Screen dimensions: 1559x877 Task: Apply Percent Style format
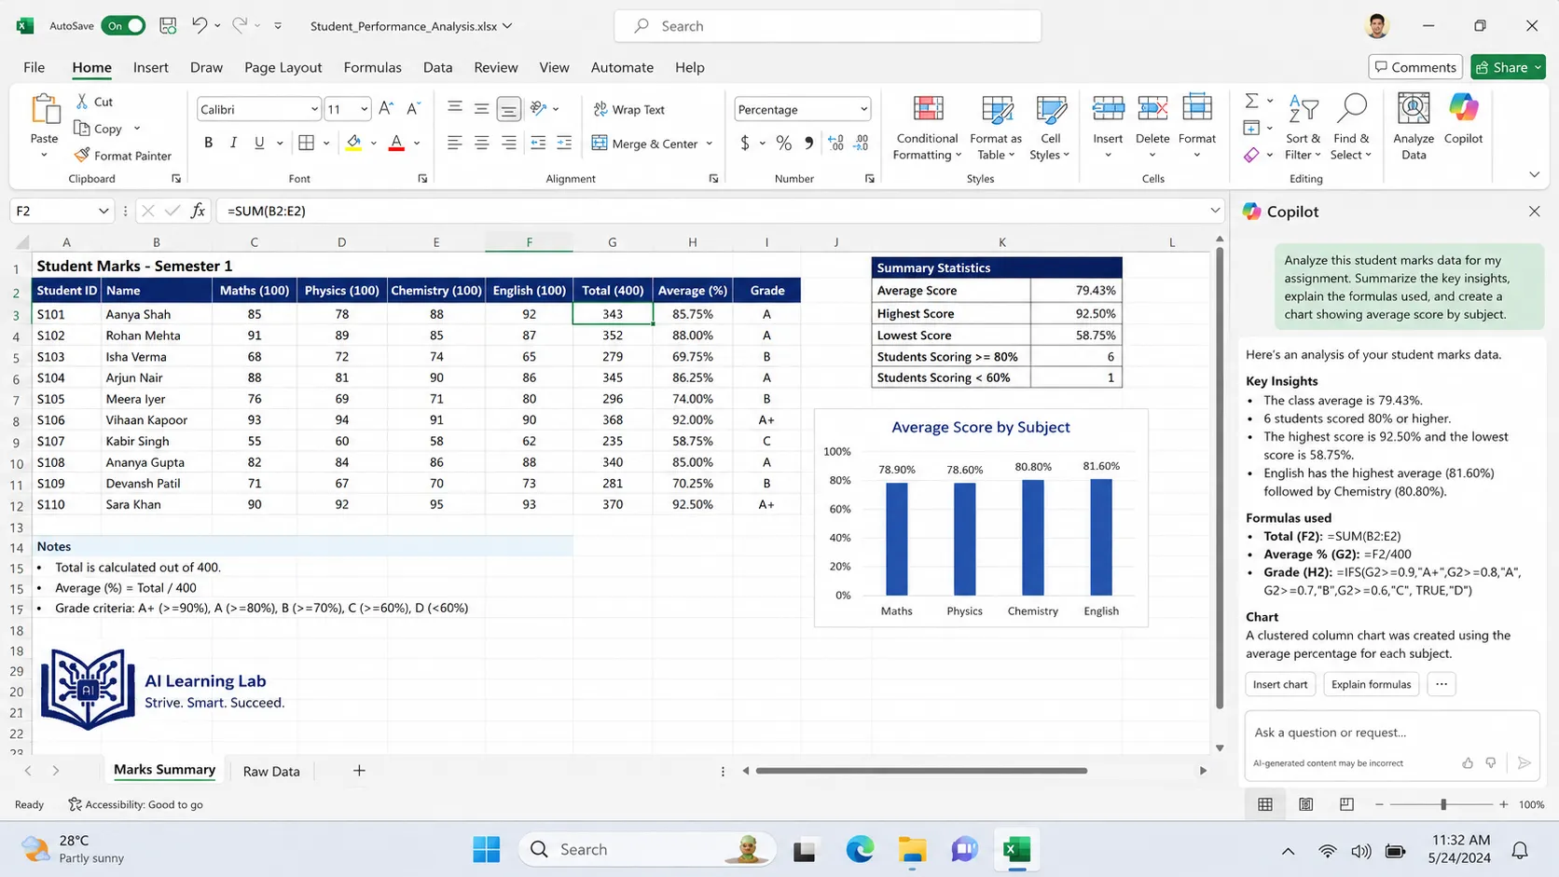(784, 144)
